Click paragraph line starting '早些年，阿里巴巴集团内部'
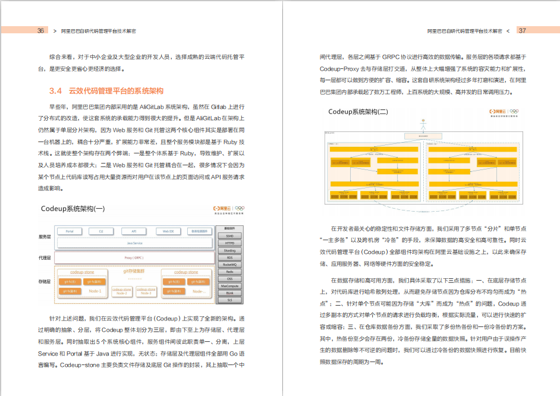 (147, 107)
